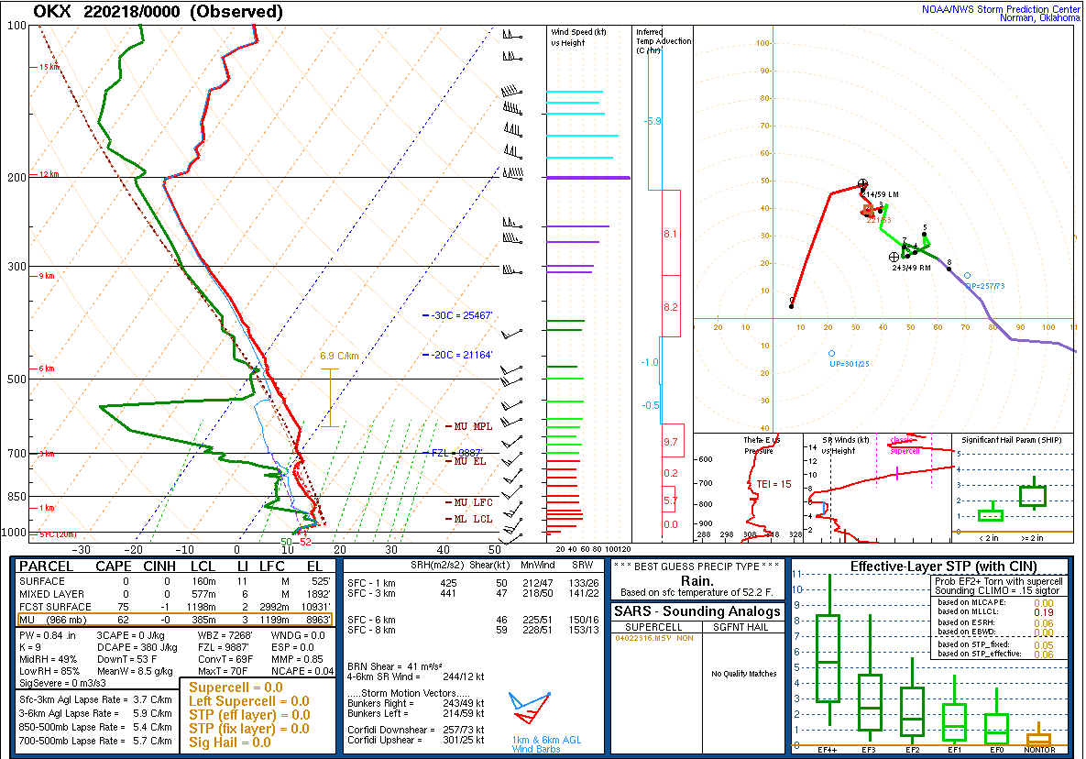The height and width of the screenshot is (759, 1086).
Task: Click the 'Significant Hail Param (SHIP)' title
Action: [1012, 440]
